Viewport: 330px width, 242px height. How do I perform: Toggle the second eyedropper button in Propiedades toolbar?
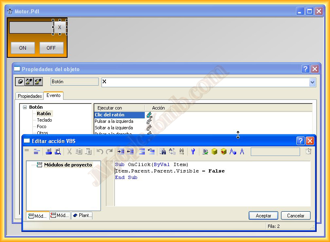pos(29,82)
